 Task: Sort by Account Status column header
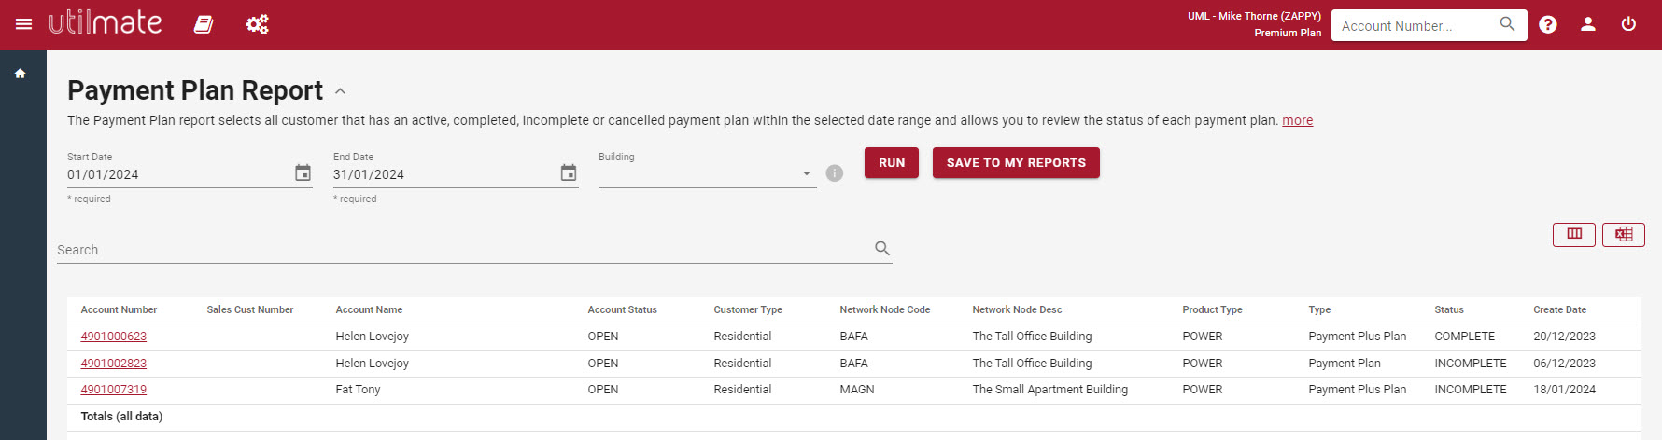click(622, 309)
